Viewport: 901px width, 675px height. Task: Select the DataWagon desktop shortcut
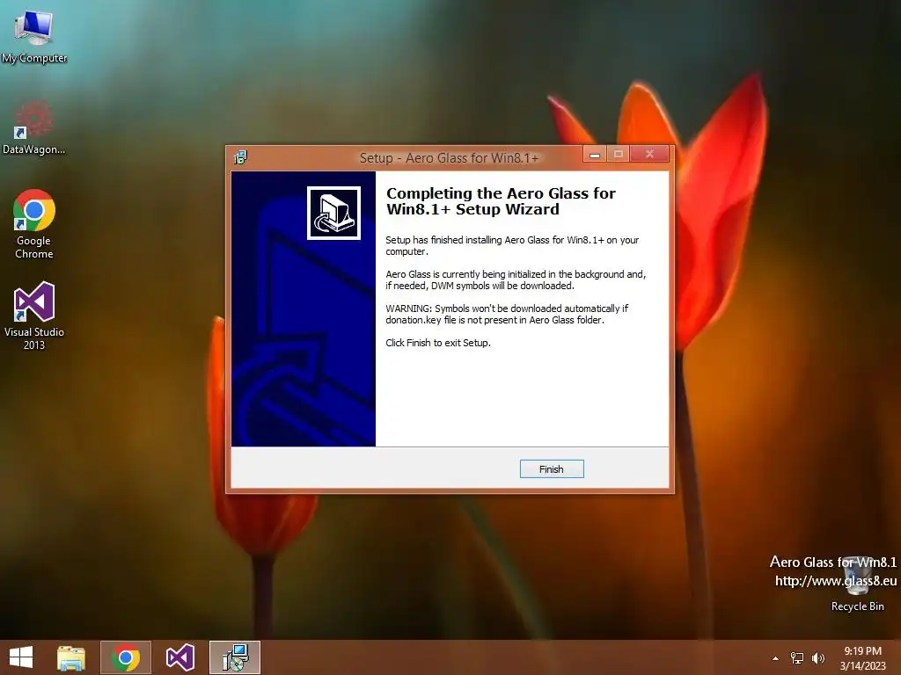pos(34,127)
